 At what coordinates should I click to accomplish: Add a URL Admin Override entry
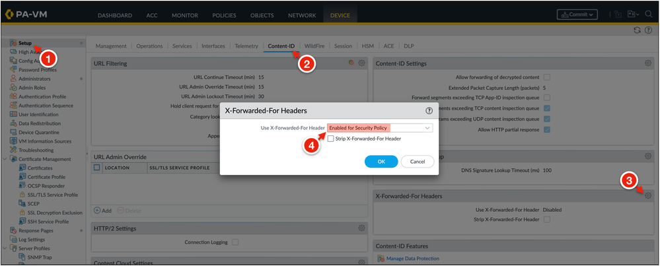tap(102, 210)
